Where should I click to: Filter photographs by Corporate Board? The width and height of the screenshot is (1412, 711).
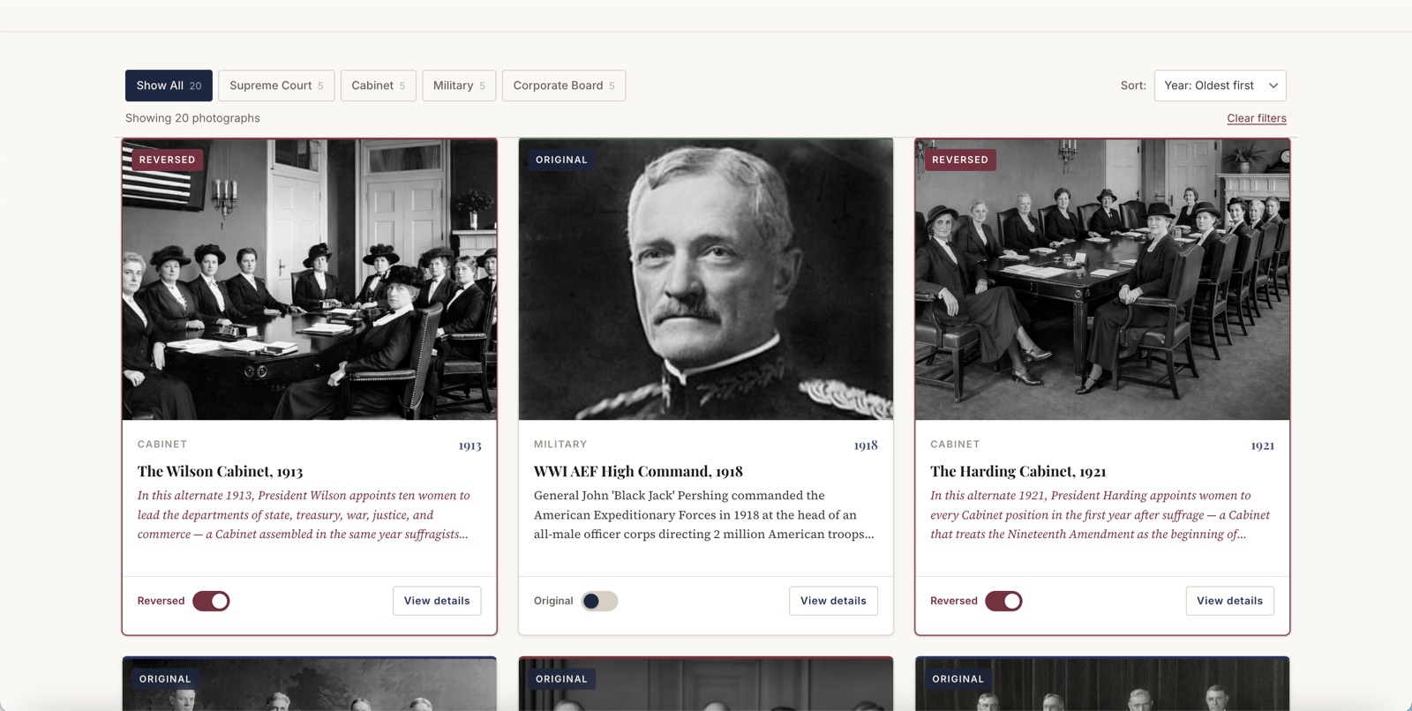click(x=564, y=86)
